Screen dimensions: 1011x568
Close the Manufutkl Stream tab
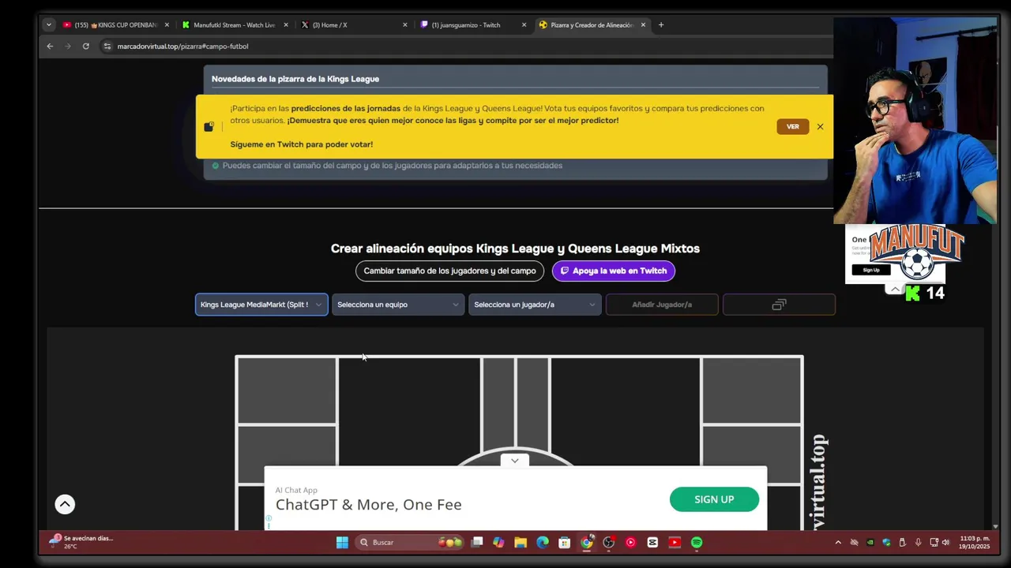[x=286, y=24]
